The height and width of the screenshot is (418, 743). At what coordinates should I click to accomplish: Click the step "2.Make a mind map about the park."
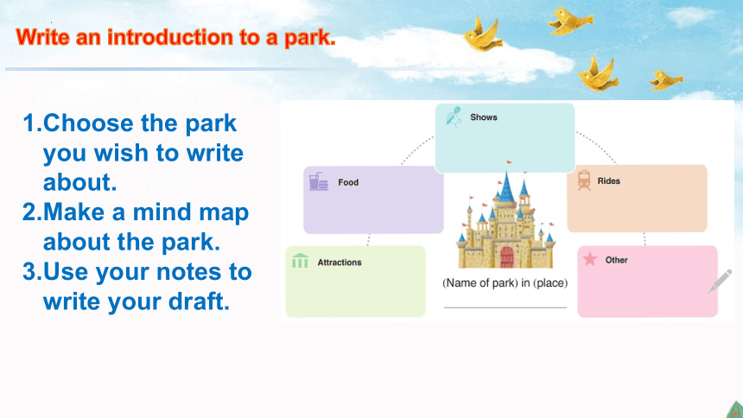[136, 226]
